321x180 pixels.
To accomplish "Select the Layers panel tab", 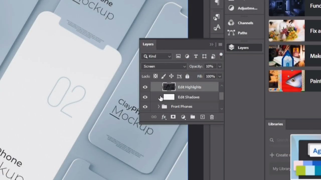I will pyautogui.click(x=148, y=44).
